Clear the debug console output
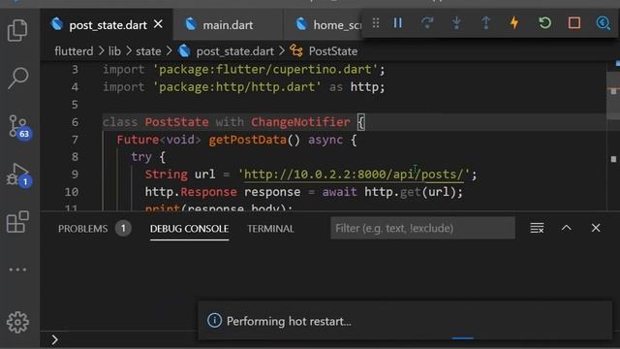Image resolution: width=620 pixels, height=349 pixels. [537, 229]
